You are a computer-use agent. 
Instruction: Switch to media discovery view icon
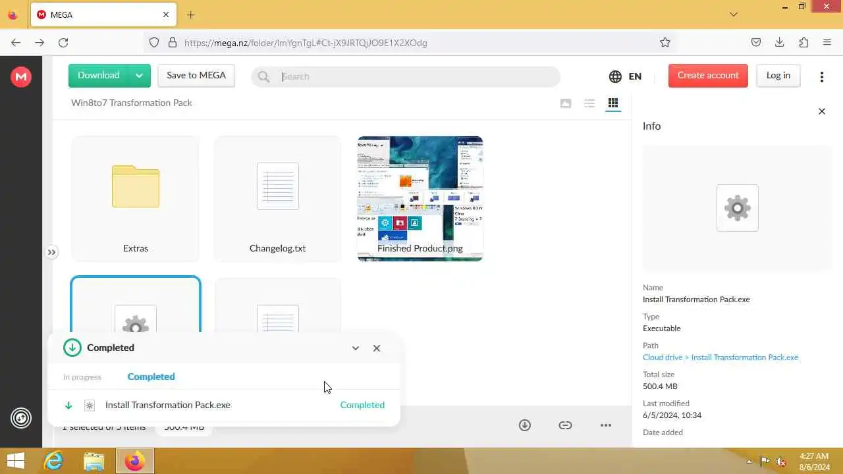pyautogui.click(x=566, y=103)
